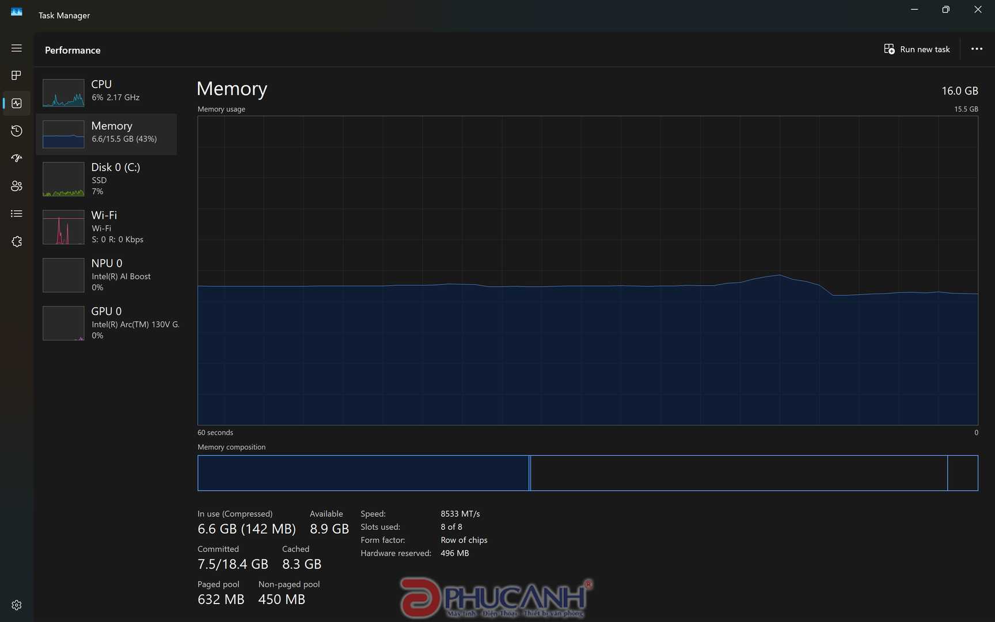The height and width of the screenshot is (622, 995).
Task: Click the Wi-Fi 'S: 0 R: 0 Kbps' text
Action: click(x=117, y=240)
